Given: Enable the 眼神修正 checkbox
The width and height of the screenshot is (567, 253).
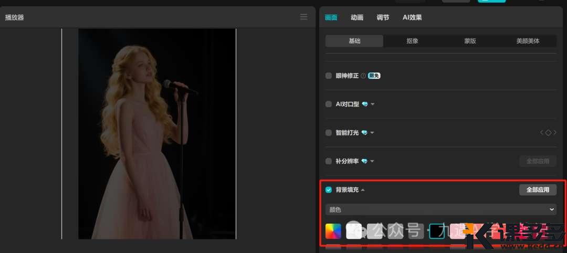Looking at the screenshot, I should [328, 76].
